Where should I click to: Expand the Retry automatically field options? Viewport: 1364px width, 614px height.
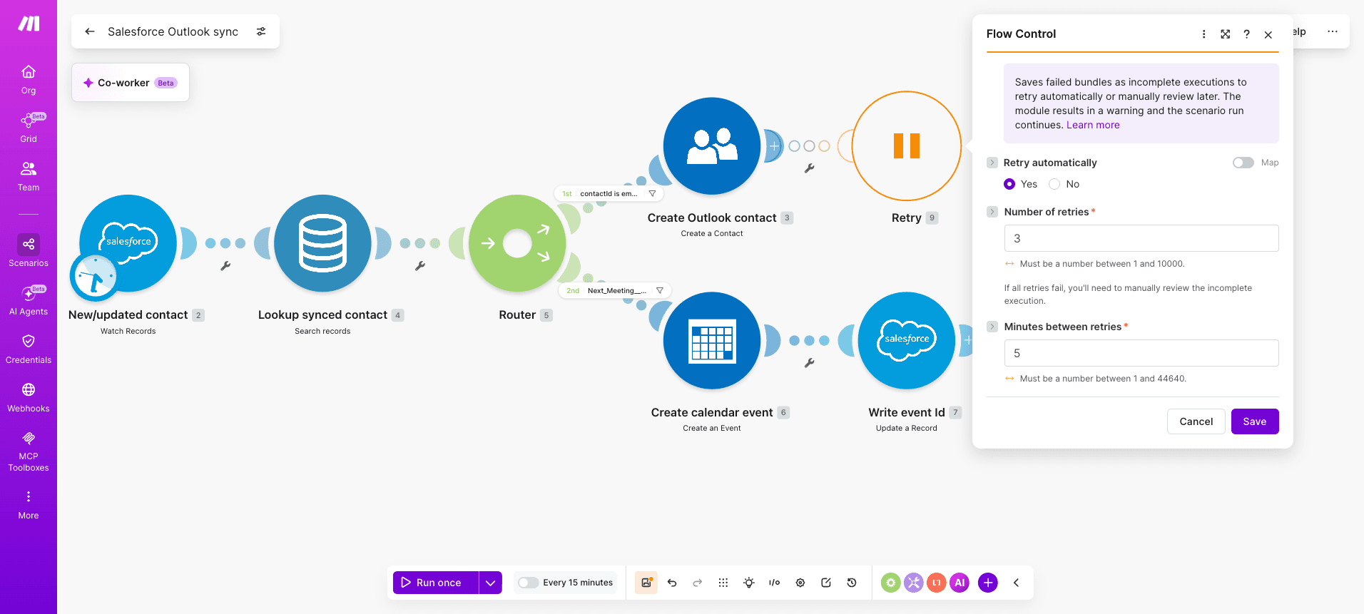(x=992, y=163)
